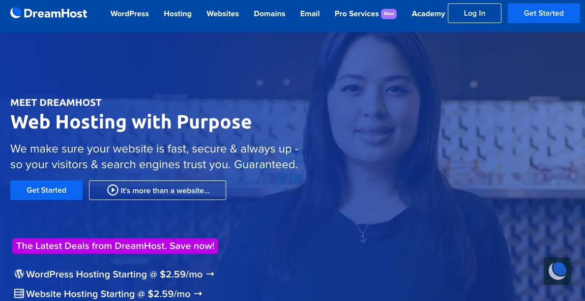Click the DreamHost moon logo
The image size is (585, 301).
(16, 13)
